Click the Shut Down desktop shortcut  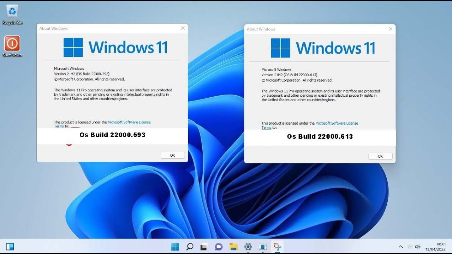click(12, 46)
